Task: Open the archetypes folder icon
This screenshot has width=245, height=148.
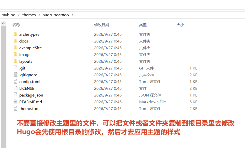Action: (x=15, y=34)
